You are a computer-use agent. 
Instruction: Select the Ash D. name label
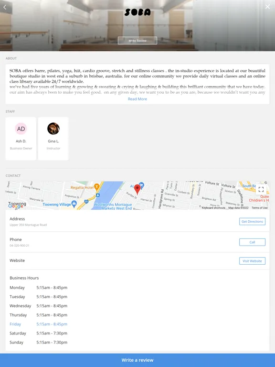pos(21,141)
